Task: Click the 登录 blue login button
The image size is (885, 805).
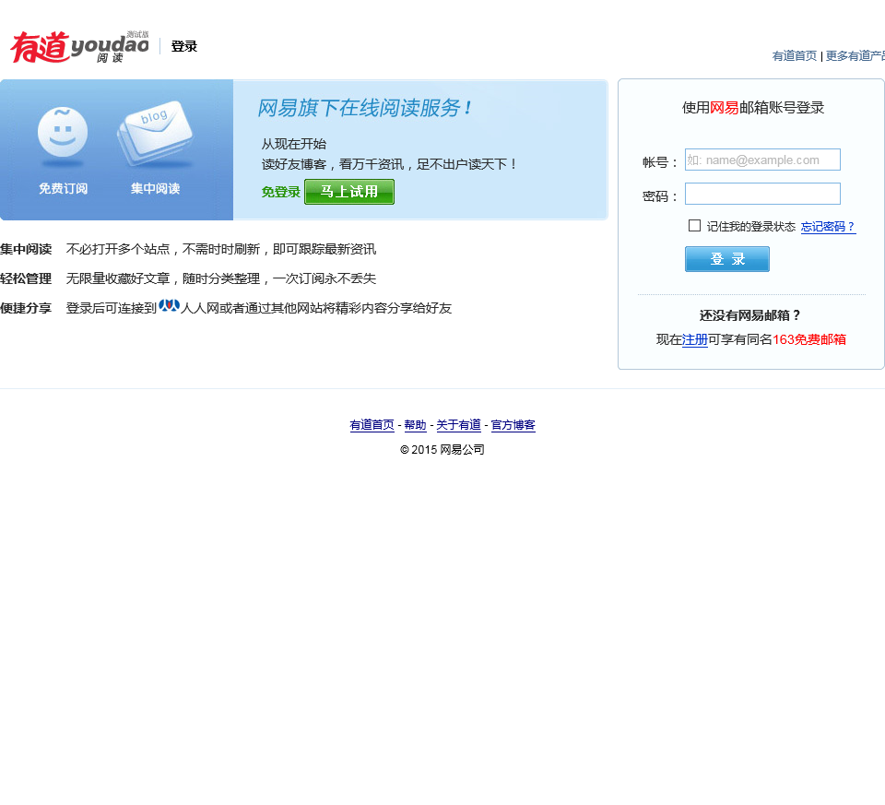Action: click(x=727, y=259)
